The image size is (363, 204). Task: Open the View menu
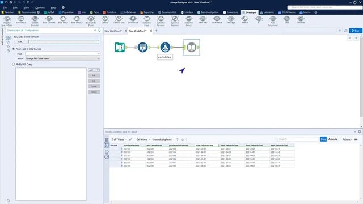pos(26,7)
